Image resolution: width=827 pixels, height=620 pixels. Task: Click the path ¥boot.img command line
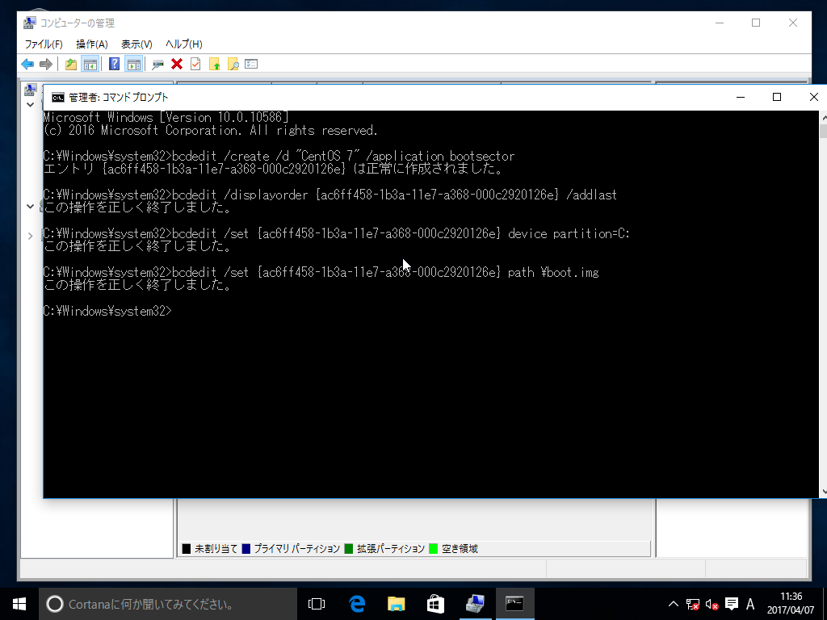(321, 273)
